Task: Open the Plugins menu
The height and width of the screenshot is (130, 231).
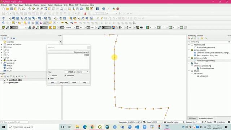Action: 36,5
